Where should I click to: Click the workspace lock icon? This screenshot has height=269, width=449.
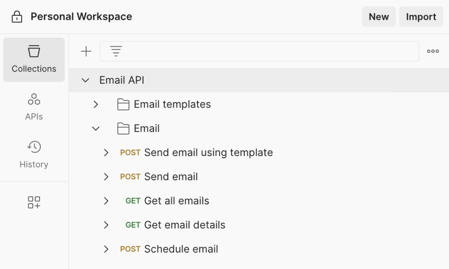(16, 16)
